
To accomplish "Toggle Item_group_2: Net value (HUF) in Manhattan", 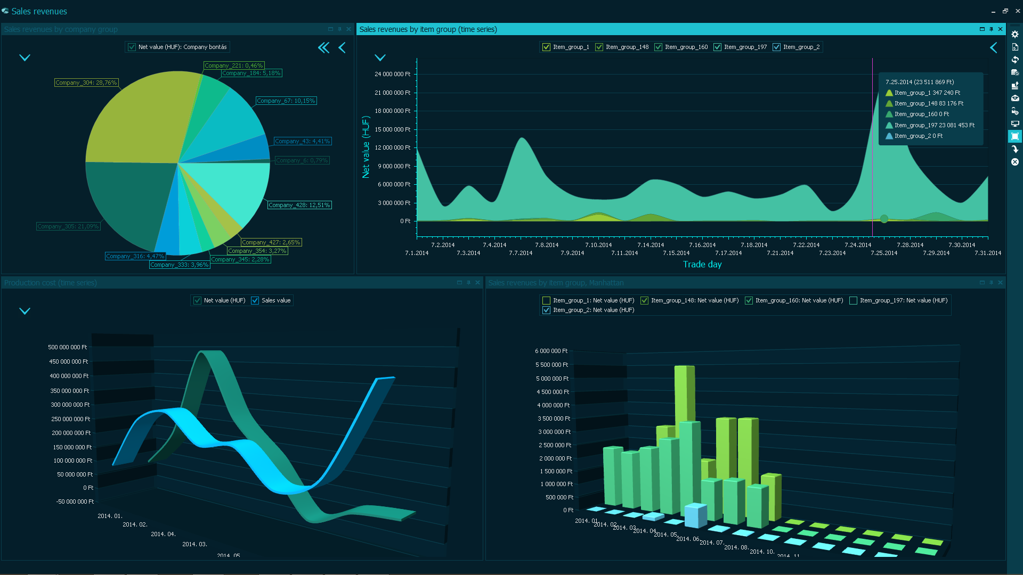I will click(x=546, y=310).
